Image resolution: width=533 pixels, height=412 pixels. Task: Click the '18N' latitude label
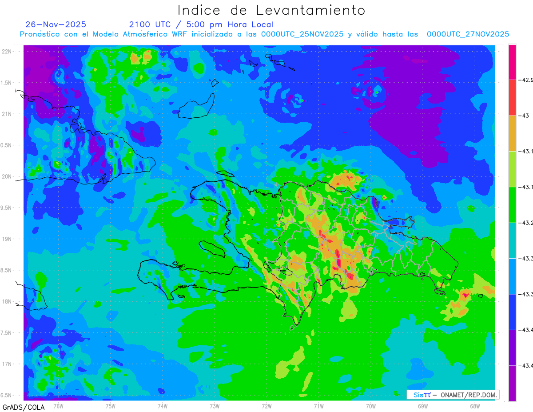click(7, 301)
